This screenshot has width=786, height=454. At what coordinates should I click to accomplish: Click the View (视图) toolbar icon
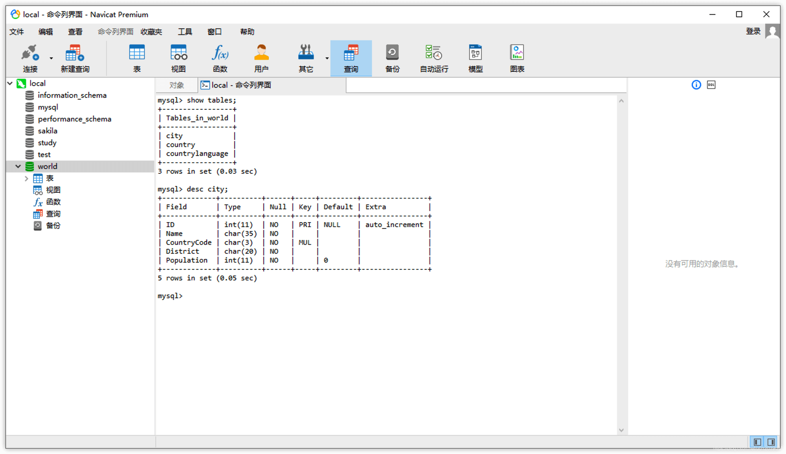[178, 58]
